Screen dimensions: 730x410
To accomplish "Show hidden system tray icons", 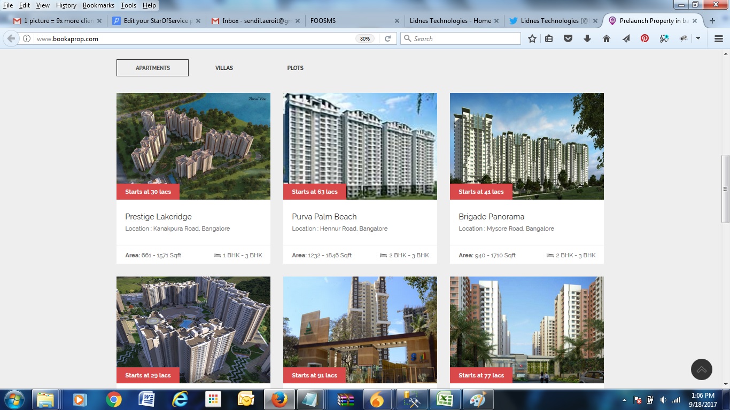I will (625, 400).
